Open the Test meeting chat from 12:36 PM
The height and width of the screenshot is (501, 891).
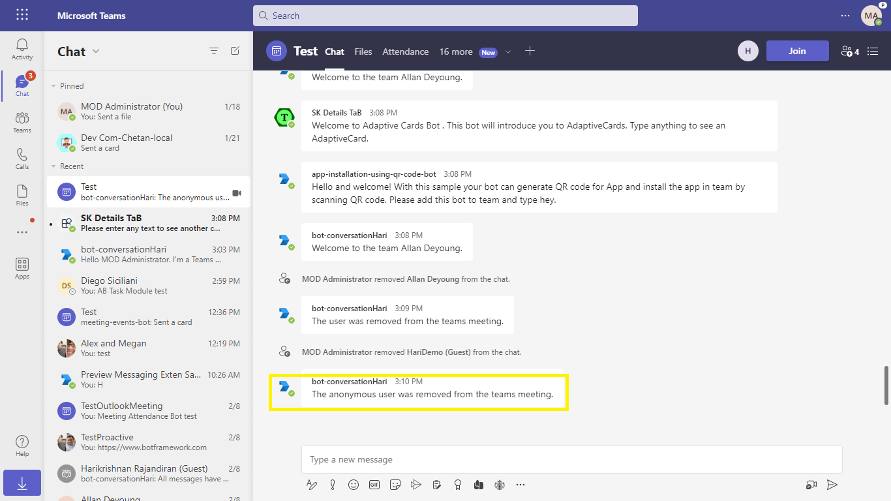(149, 317)
